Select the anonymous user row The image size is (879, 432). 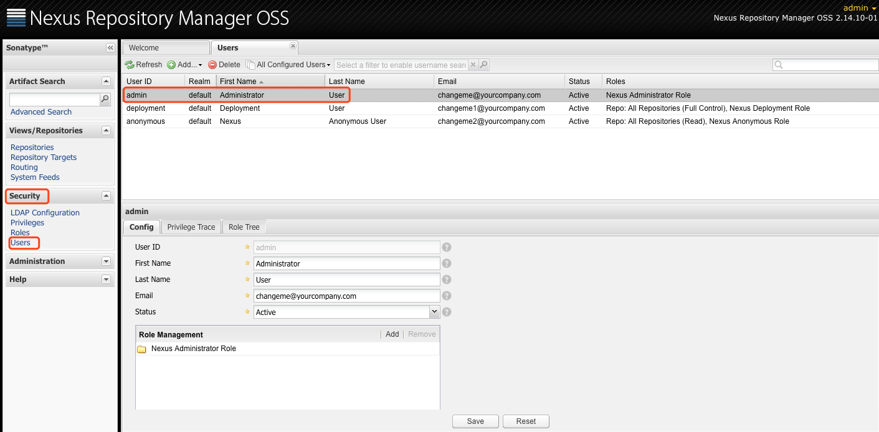500,121
